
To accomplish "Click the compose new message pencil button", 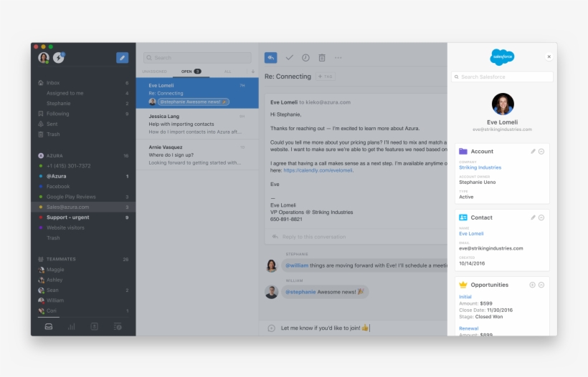I will tap(122, 58).
